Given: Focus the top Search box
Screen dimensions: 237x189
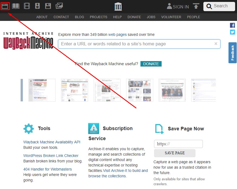Looking at the screenshot, I should click(x=219, y=7).
